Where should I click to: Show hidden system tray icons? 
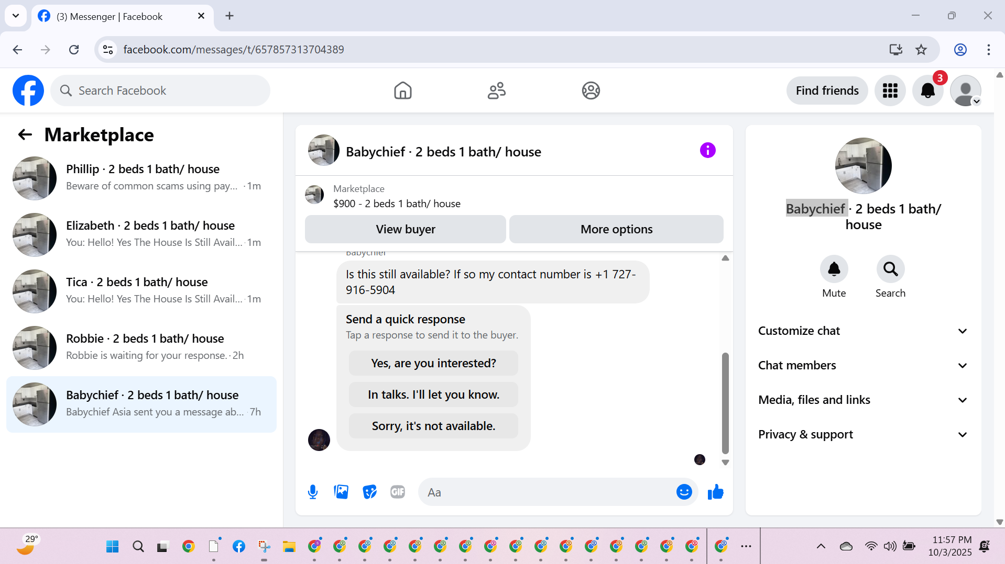[821, 547]
